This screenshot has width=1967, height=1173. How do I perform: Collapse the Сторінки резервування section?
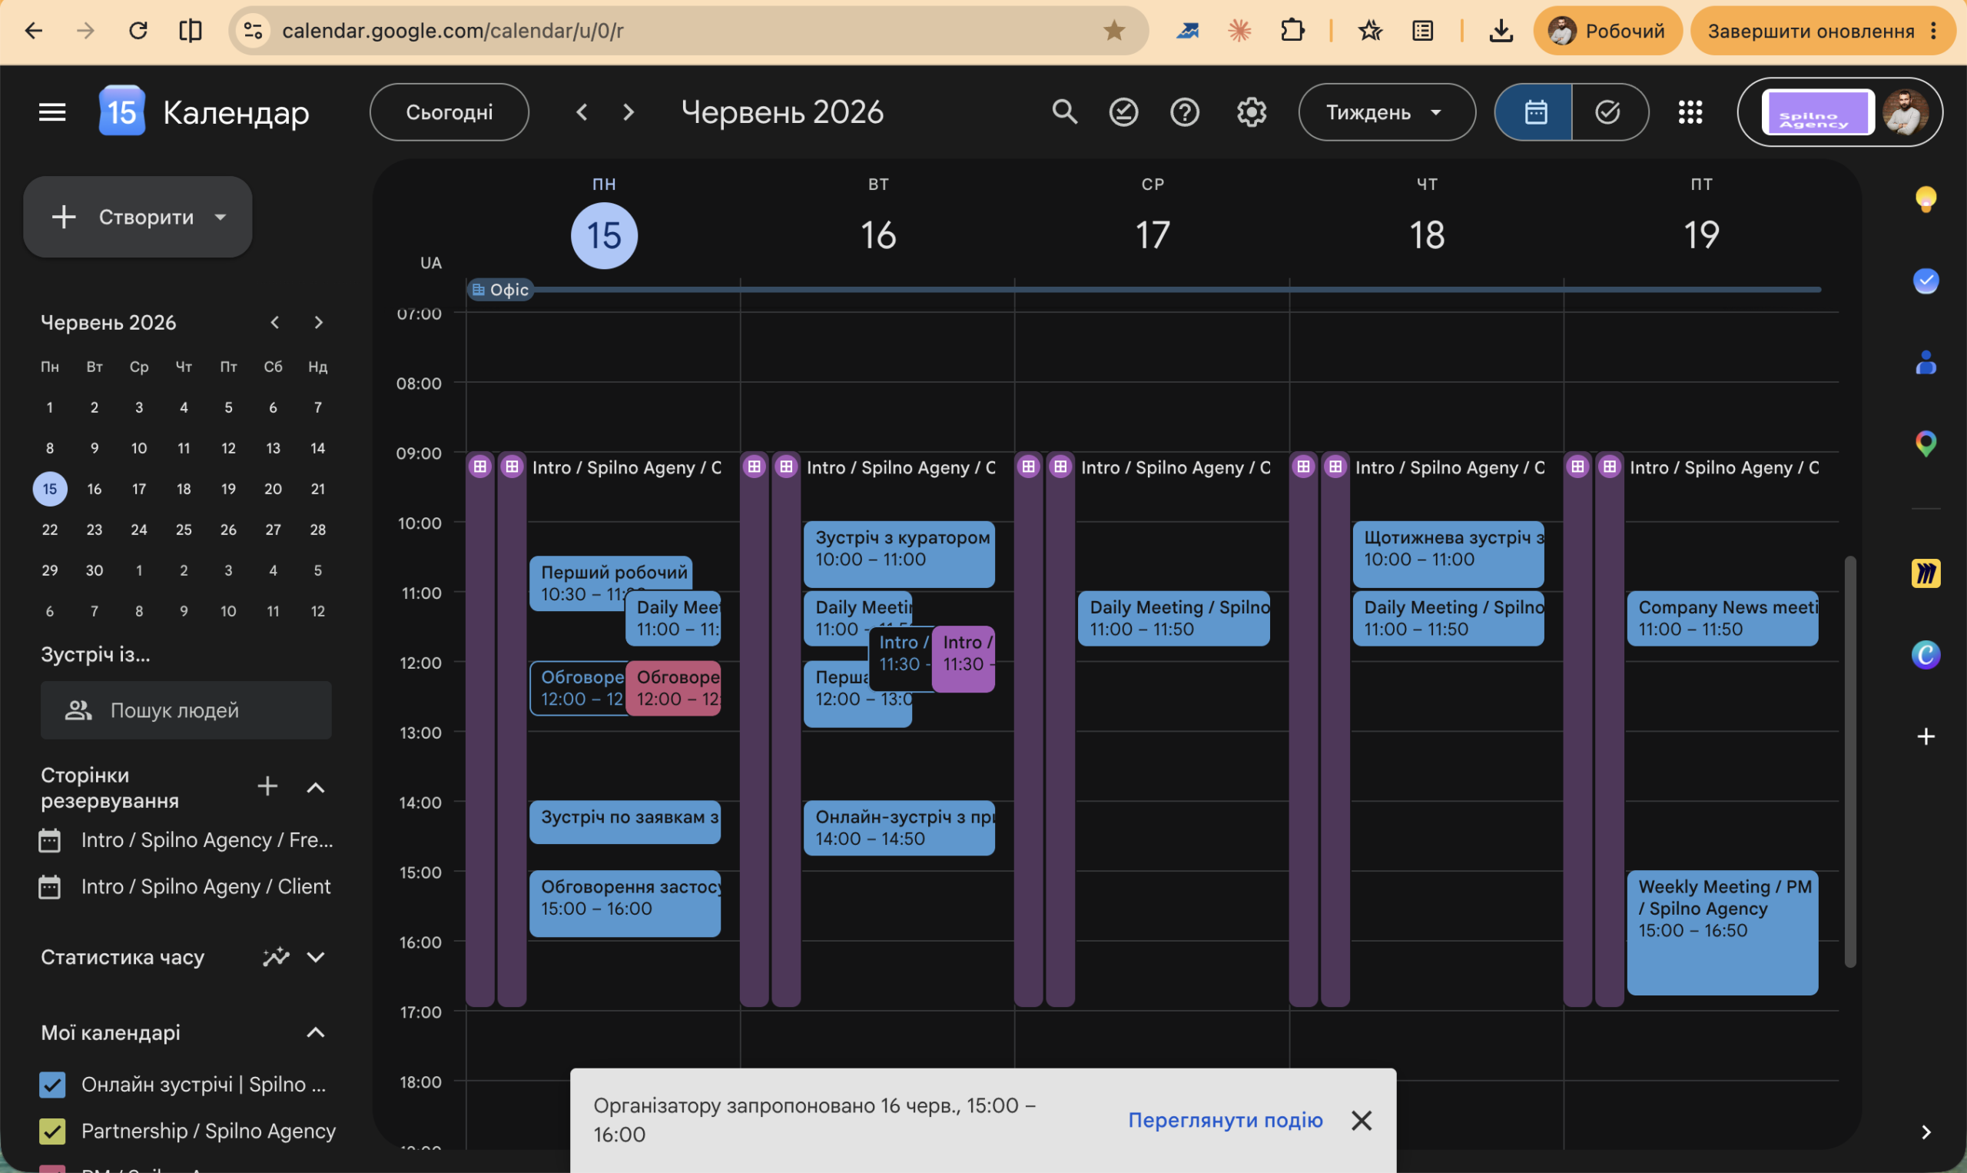pos(315,787)
